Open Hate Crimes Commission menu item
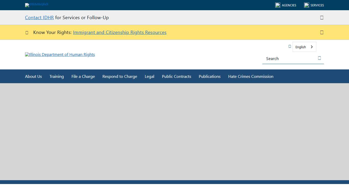The width and height of the screenshot is (349, 196). click(251, 77)
